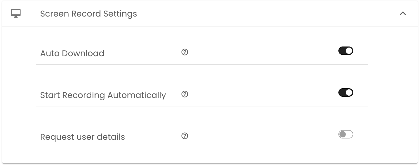Click the desktop screen icon in the header
420x165 pixels.
pyautogui.click(x=16, y=13)
